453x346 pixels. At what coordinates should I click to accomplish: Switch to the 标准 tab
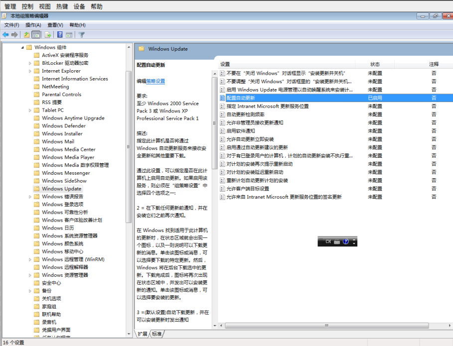157,334
